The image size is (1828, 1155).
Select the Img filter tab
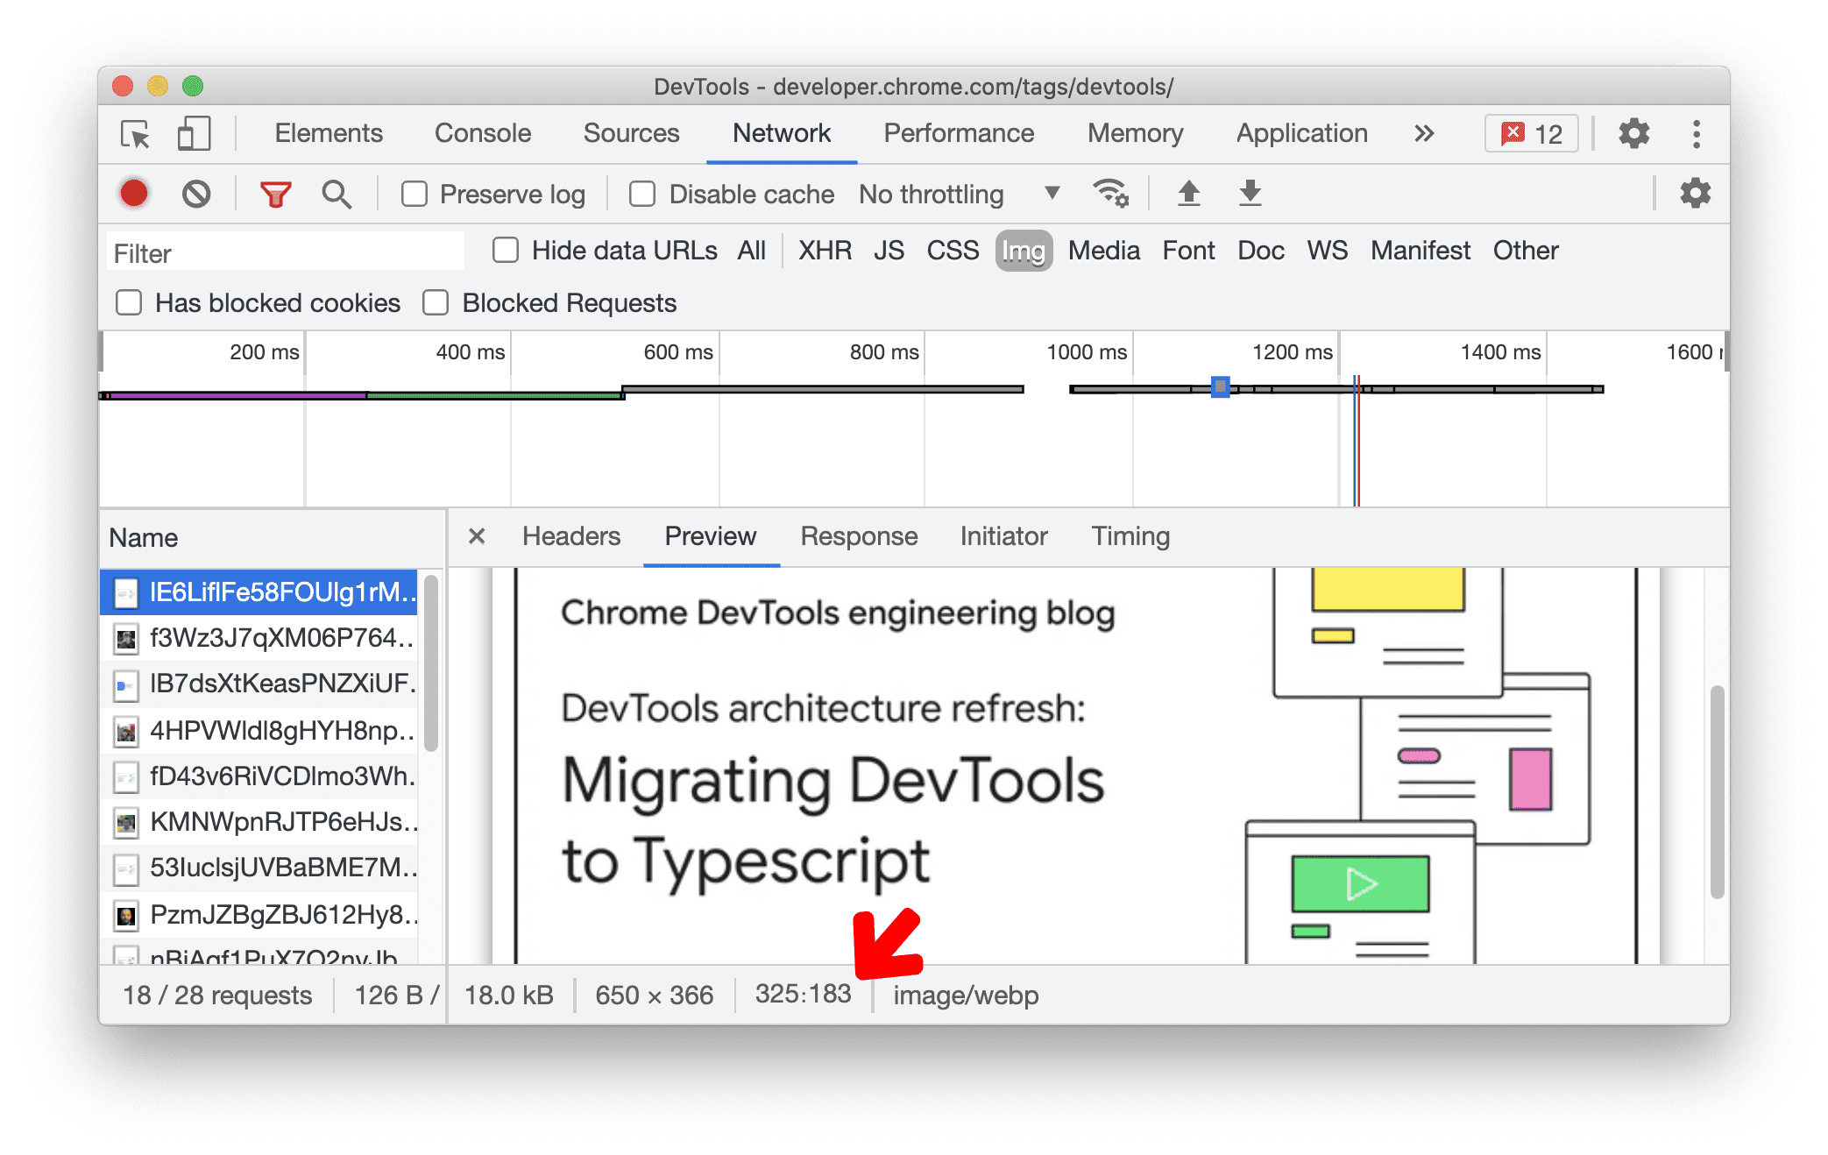[1022, 250]
